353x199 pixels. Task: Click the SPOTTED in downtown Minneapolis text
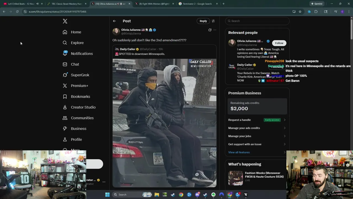click(x=140, y=54)
